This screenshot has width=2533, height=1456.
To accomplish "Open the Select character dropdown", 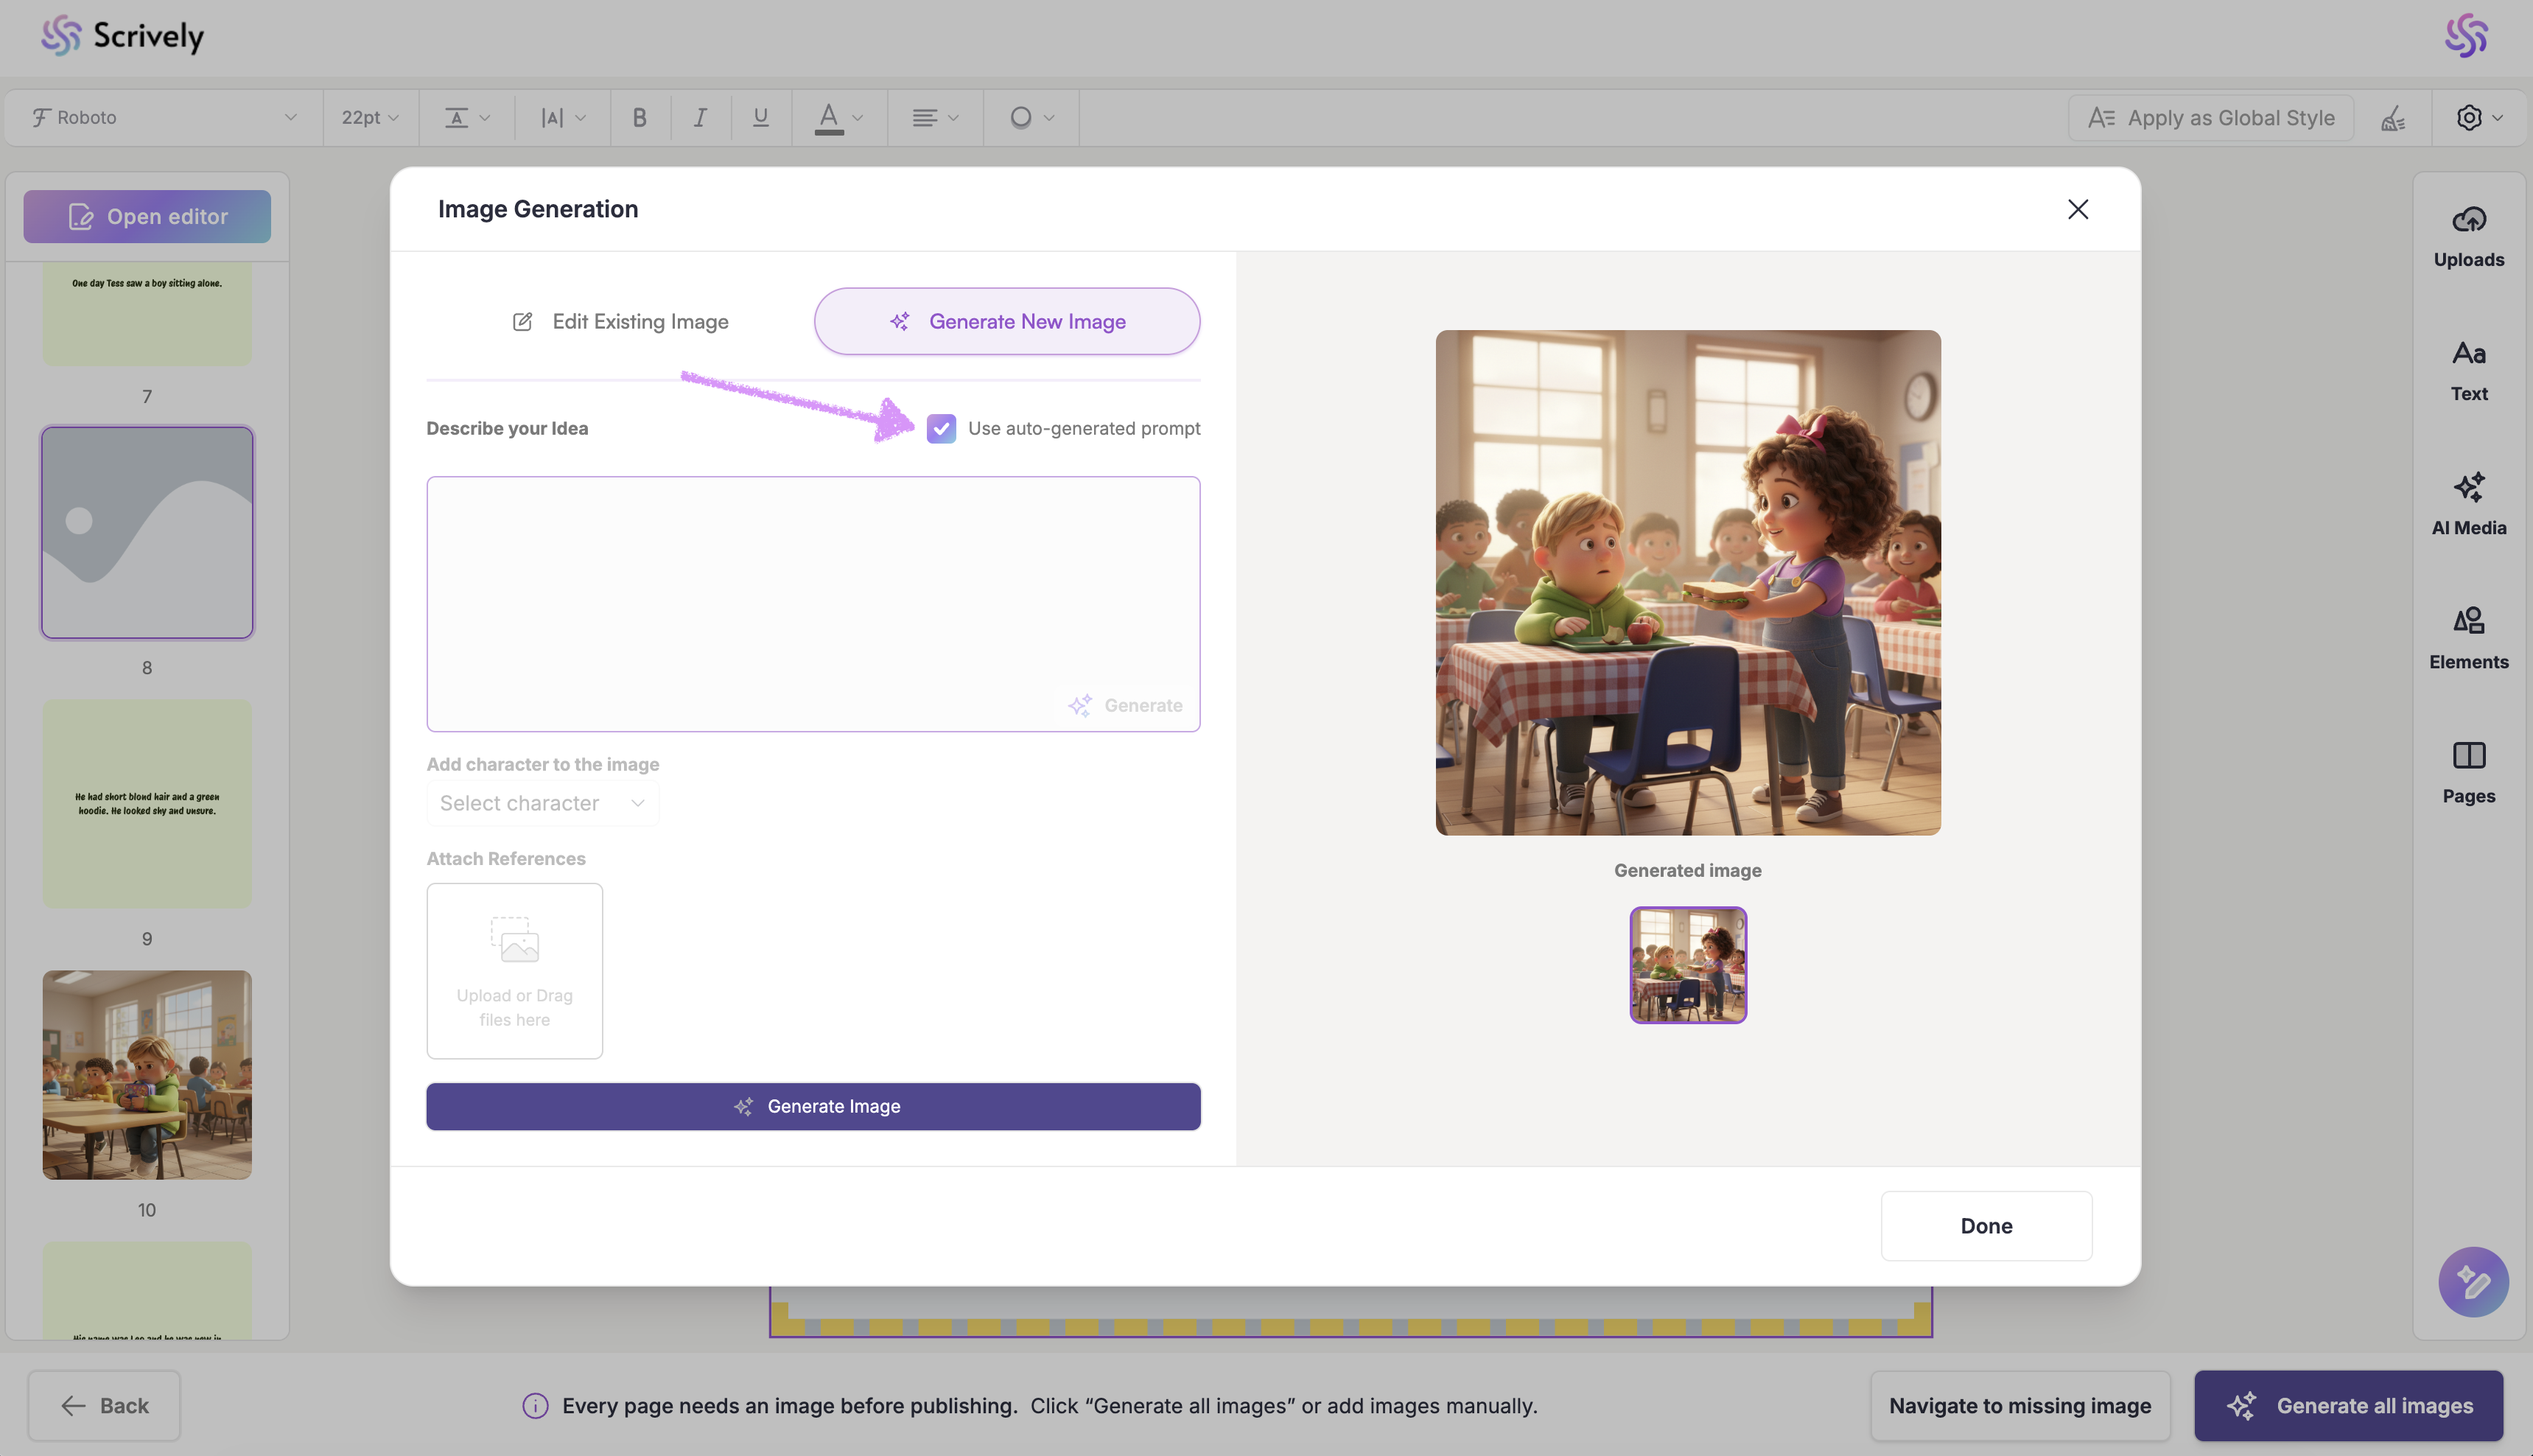I will pos(542,803).
